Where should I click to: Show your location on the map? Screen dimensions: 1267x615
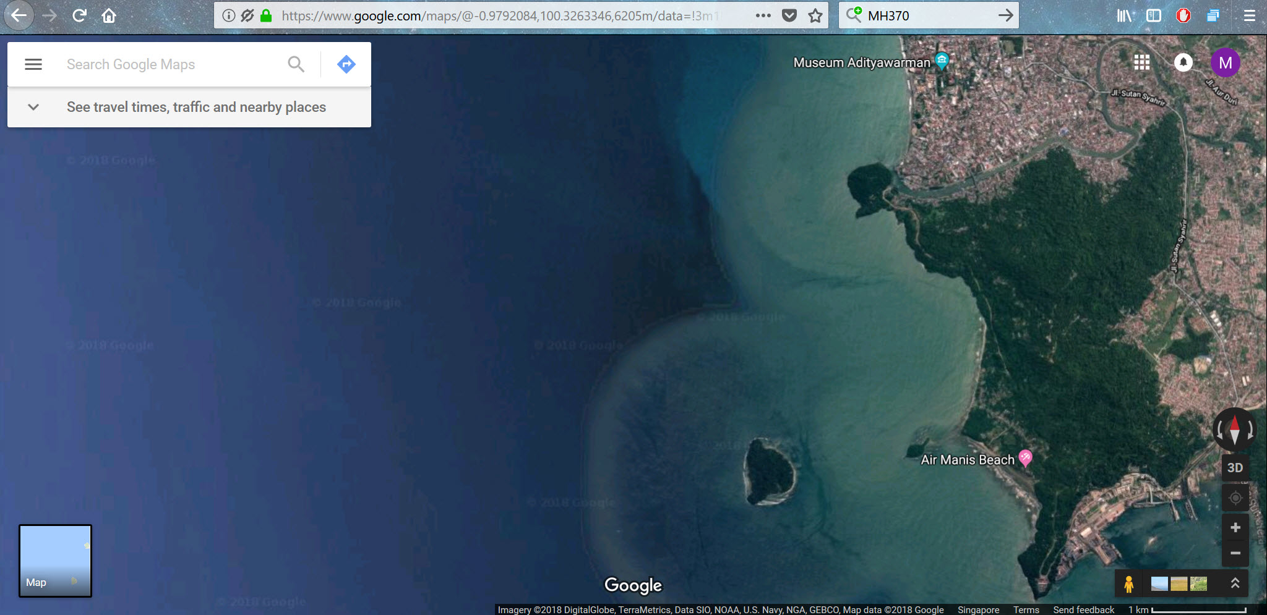click(x=1235, y=498)
